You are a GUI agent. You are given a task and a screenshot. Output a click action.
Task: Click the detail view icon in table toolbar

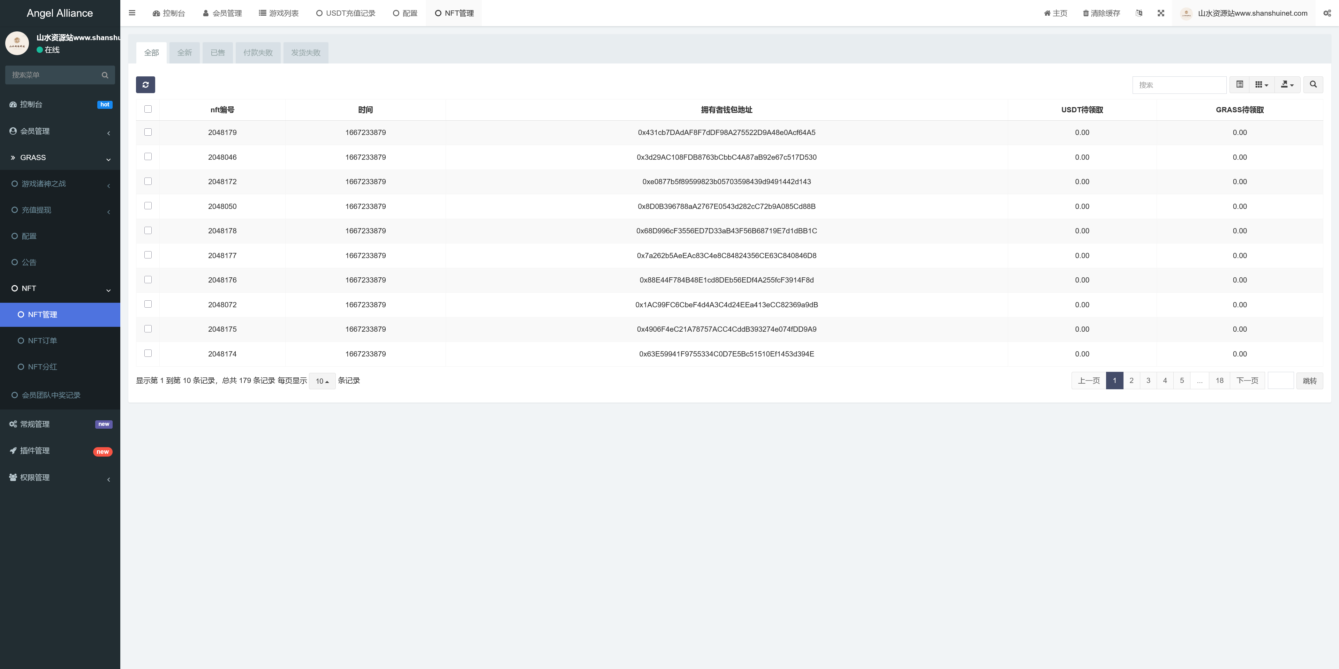[1240, 85]
